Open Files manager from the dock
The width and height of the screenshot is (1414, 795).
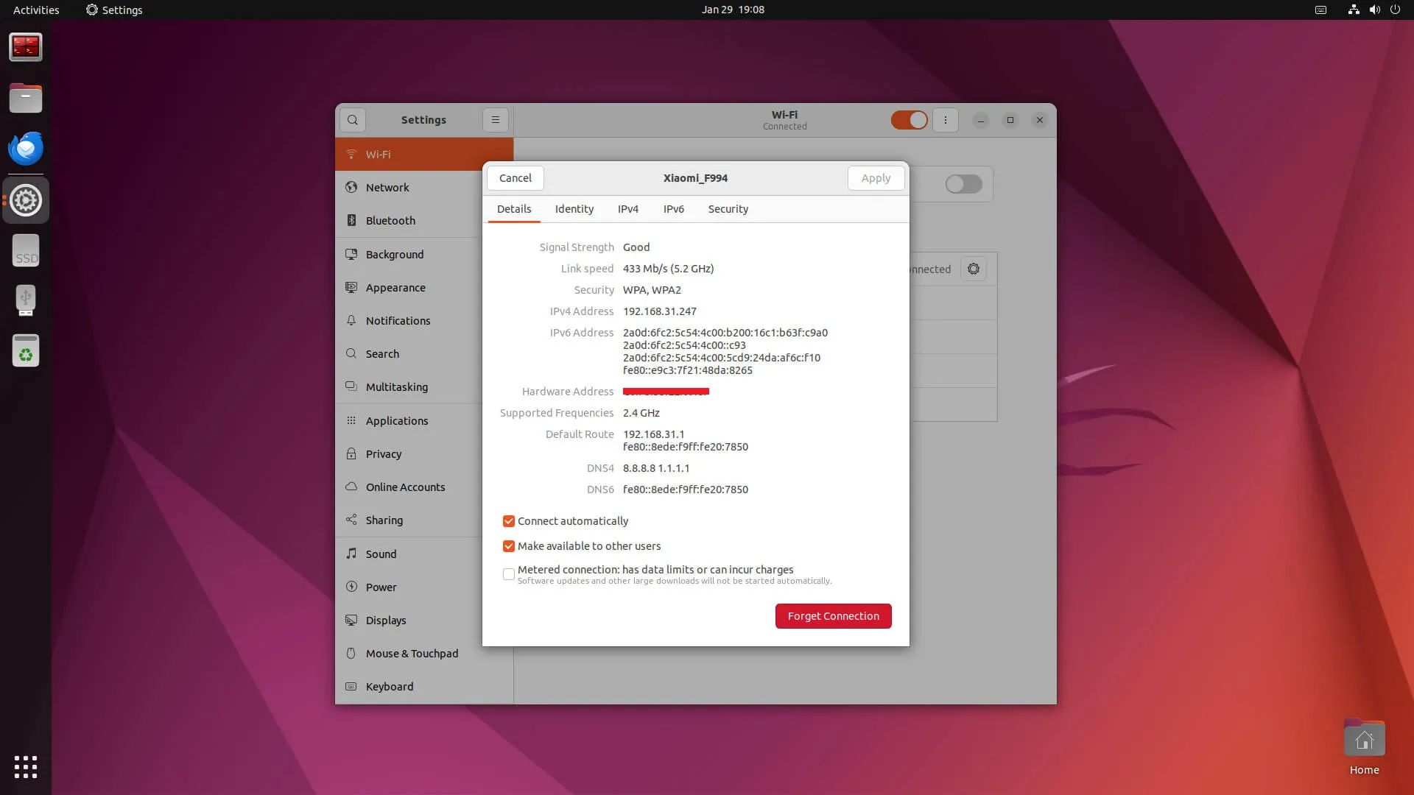click(26, 99)
